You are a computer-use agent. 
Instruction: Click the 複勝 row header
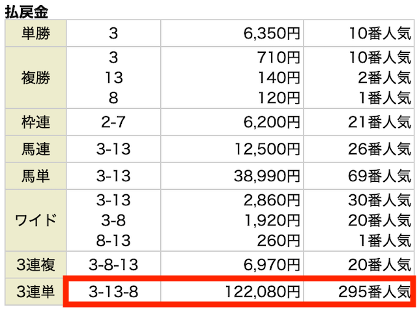pyautogui.click(x=36, y=78)
